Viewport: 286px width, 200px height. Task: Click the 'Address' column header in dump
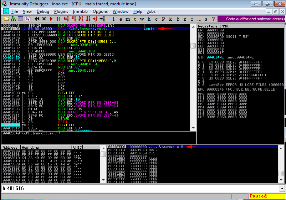coord(11,147)
